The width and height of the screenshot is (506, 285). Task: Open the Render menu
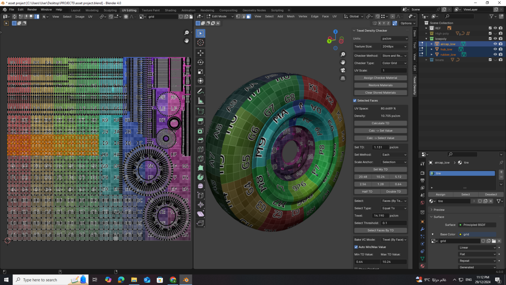point(32,9)
